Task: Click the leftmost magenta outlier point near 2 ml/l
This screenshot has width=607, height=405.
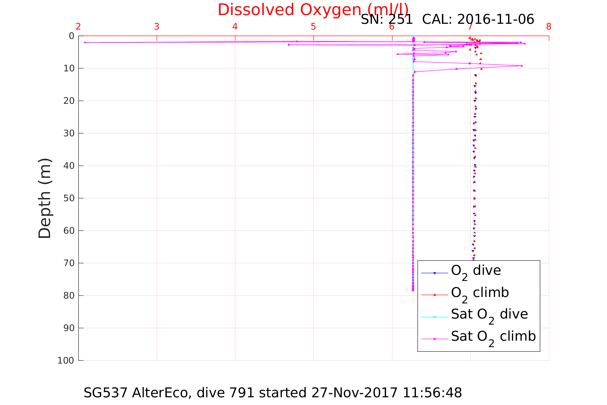Action: (x=85, y=42)
